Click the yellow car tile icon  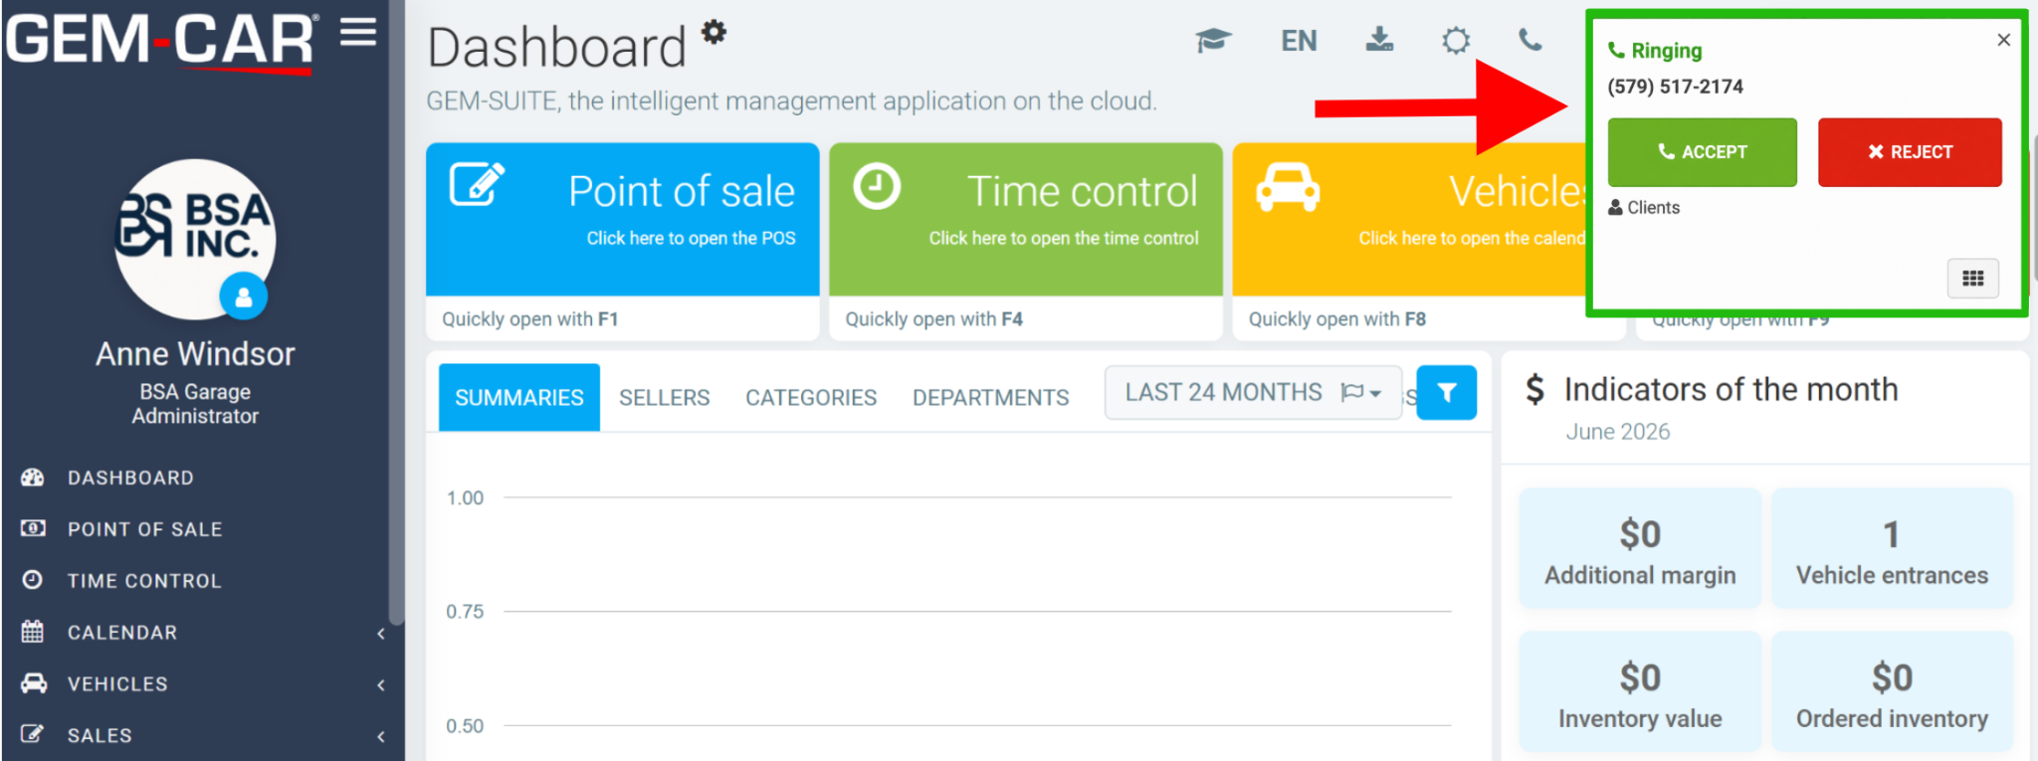point(1288,187)
